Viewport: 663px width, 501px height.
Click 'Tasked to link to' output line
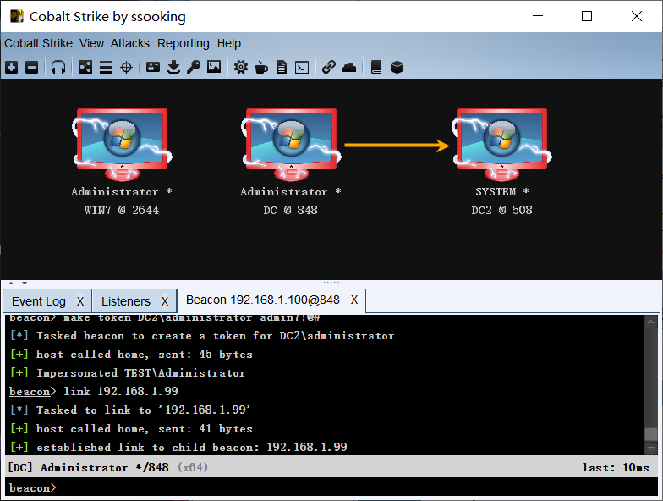130,410
